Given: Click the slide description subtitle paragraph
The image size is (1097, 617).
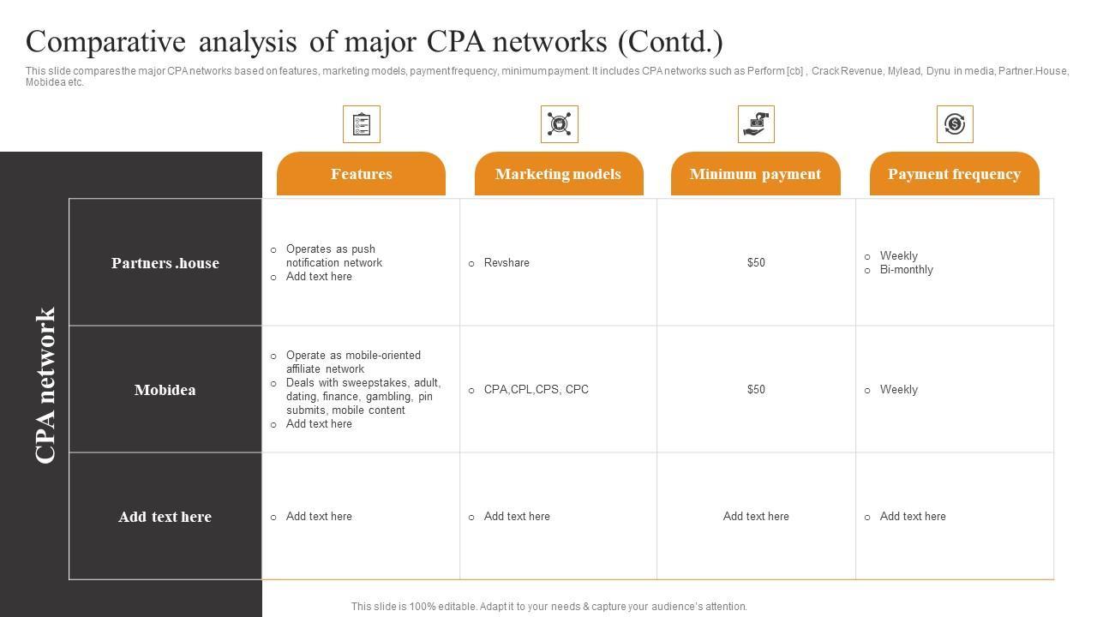Looking at the screenshot, I should click(x=547, y=76).
